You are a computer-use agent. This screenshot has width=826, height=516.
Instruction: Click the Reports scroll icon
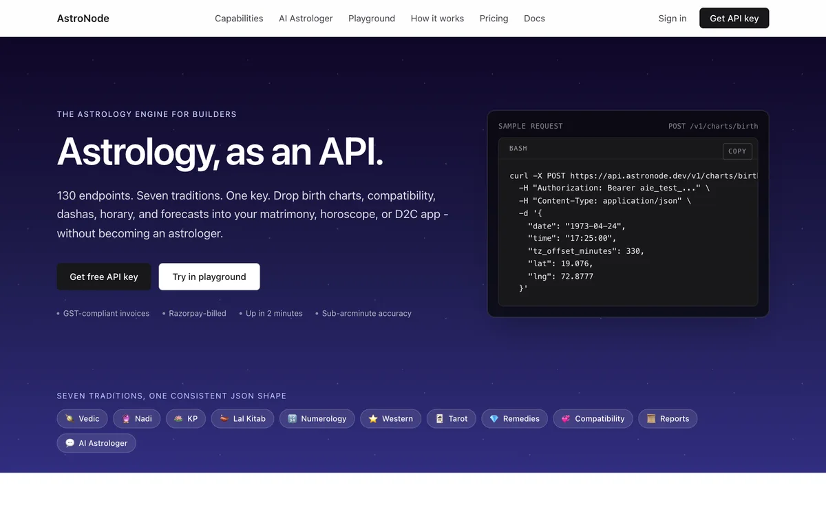[x=650, y=418]
